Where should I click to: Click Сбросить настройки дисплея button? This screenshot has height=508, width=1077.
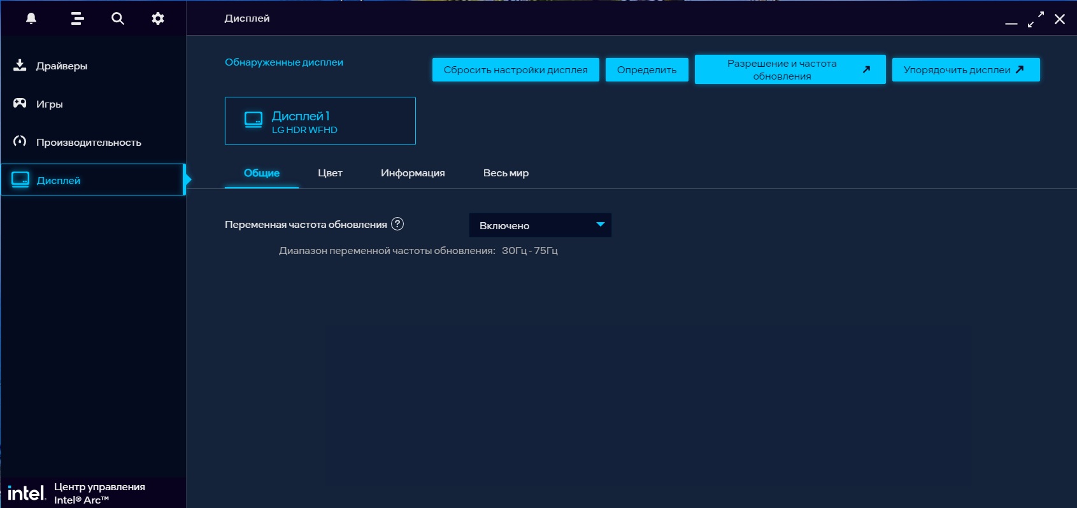click(x=516, y=70)
